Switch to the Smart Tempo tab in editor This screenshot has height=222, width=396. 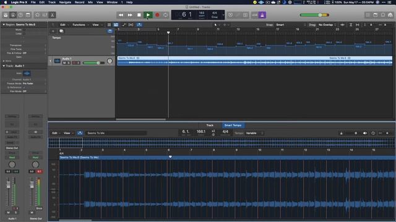pos(233,125)
